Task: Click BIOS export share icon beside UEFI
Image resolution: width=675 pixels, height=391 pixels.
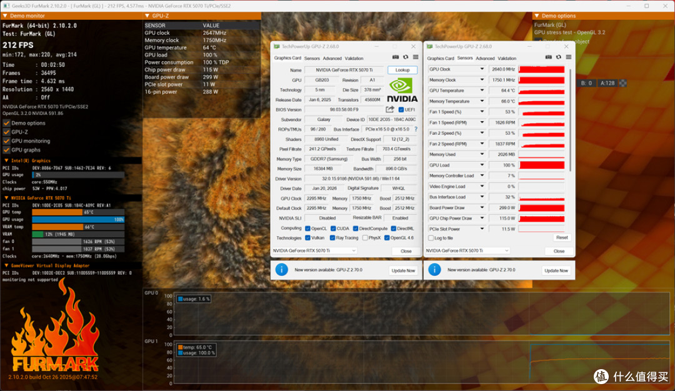Action: [390, 109]
